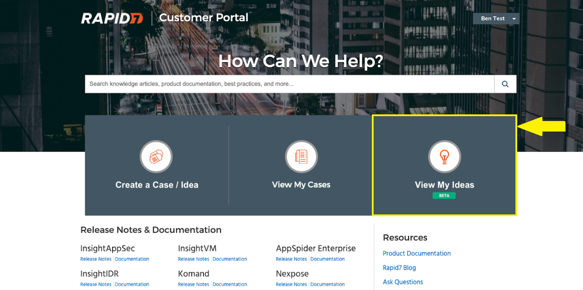Open the Ask Questions link
This screenshot has height=290, width=583.
coord(403,282)
